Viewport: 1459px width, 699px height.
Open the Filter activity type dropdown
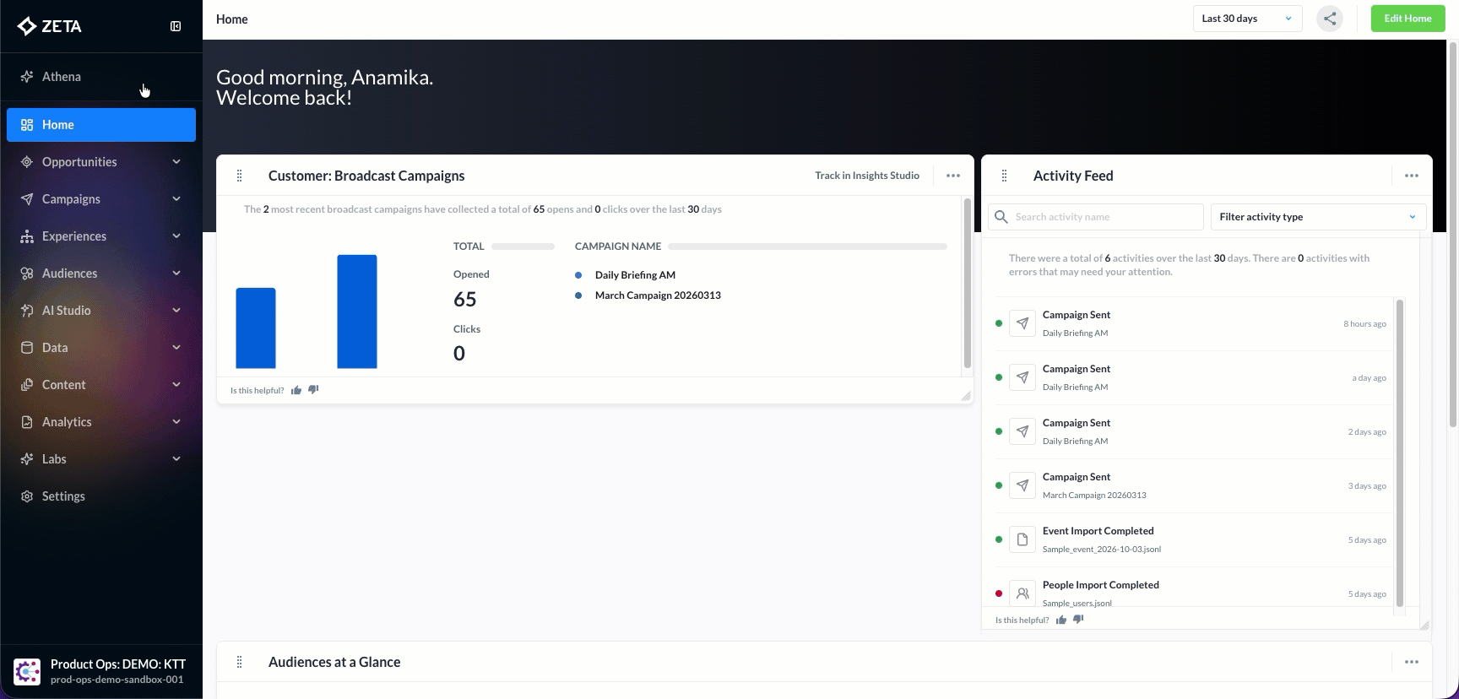(1317, 217)
